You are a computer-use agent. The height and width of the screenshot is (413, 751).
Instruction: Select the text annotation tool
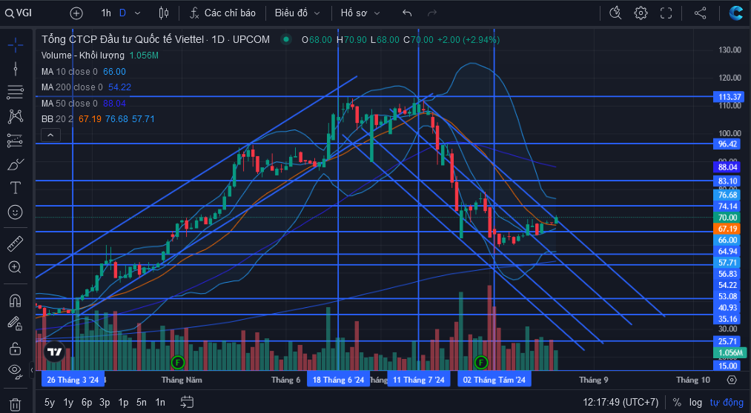click(16, 188)
